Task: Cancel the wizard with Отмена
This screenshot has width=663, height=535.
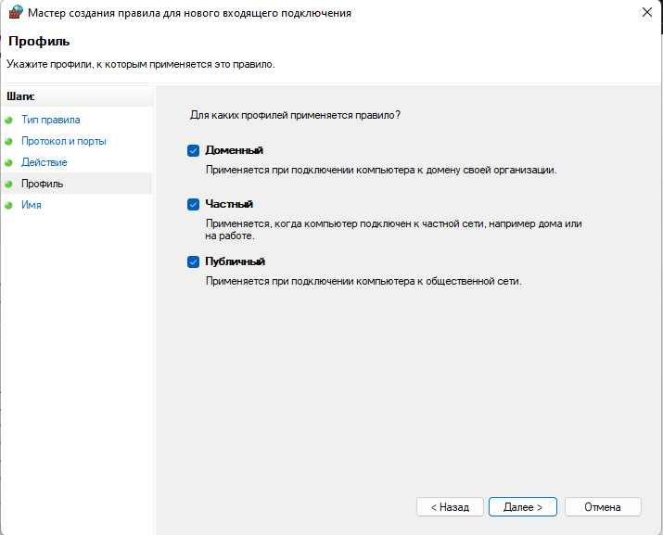Action: 603,506
